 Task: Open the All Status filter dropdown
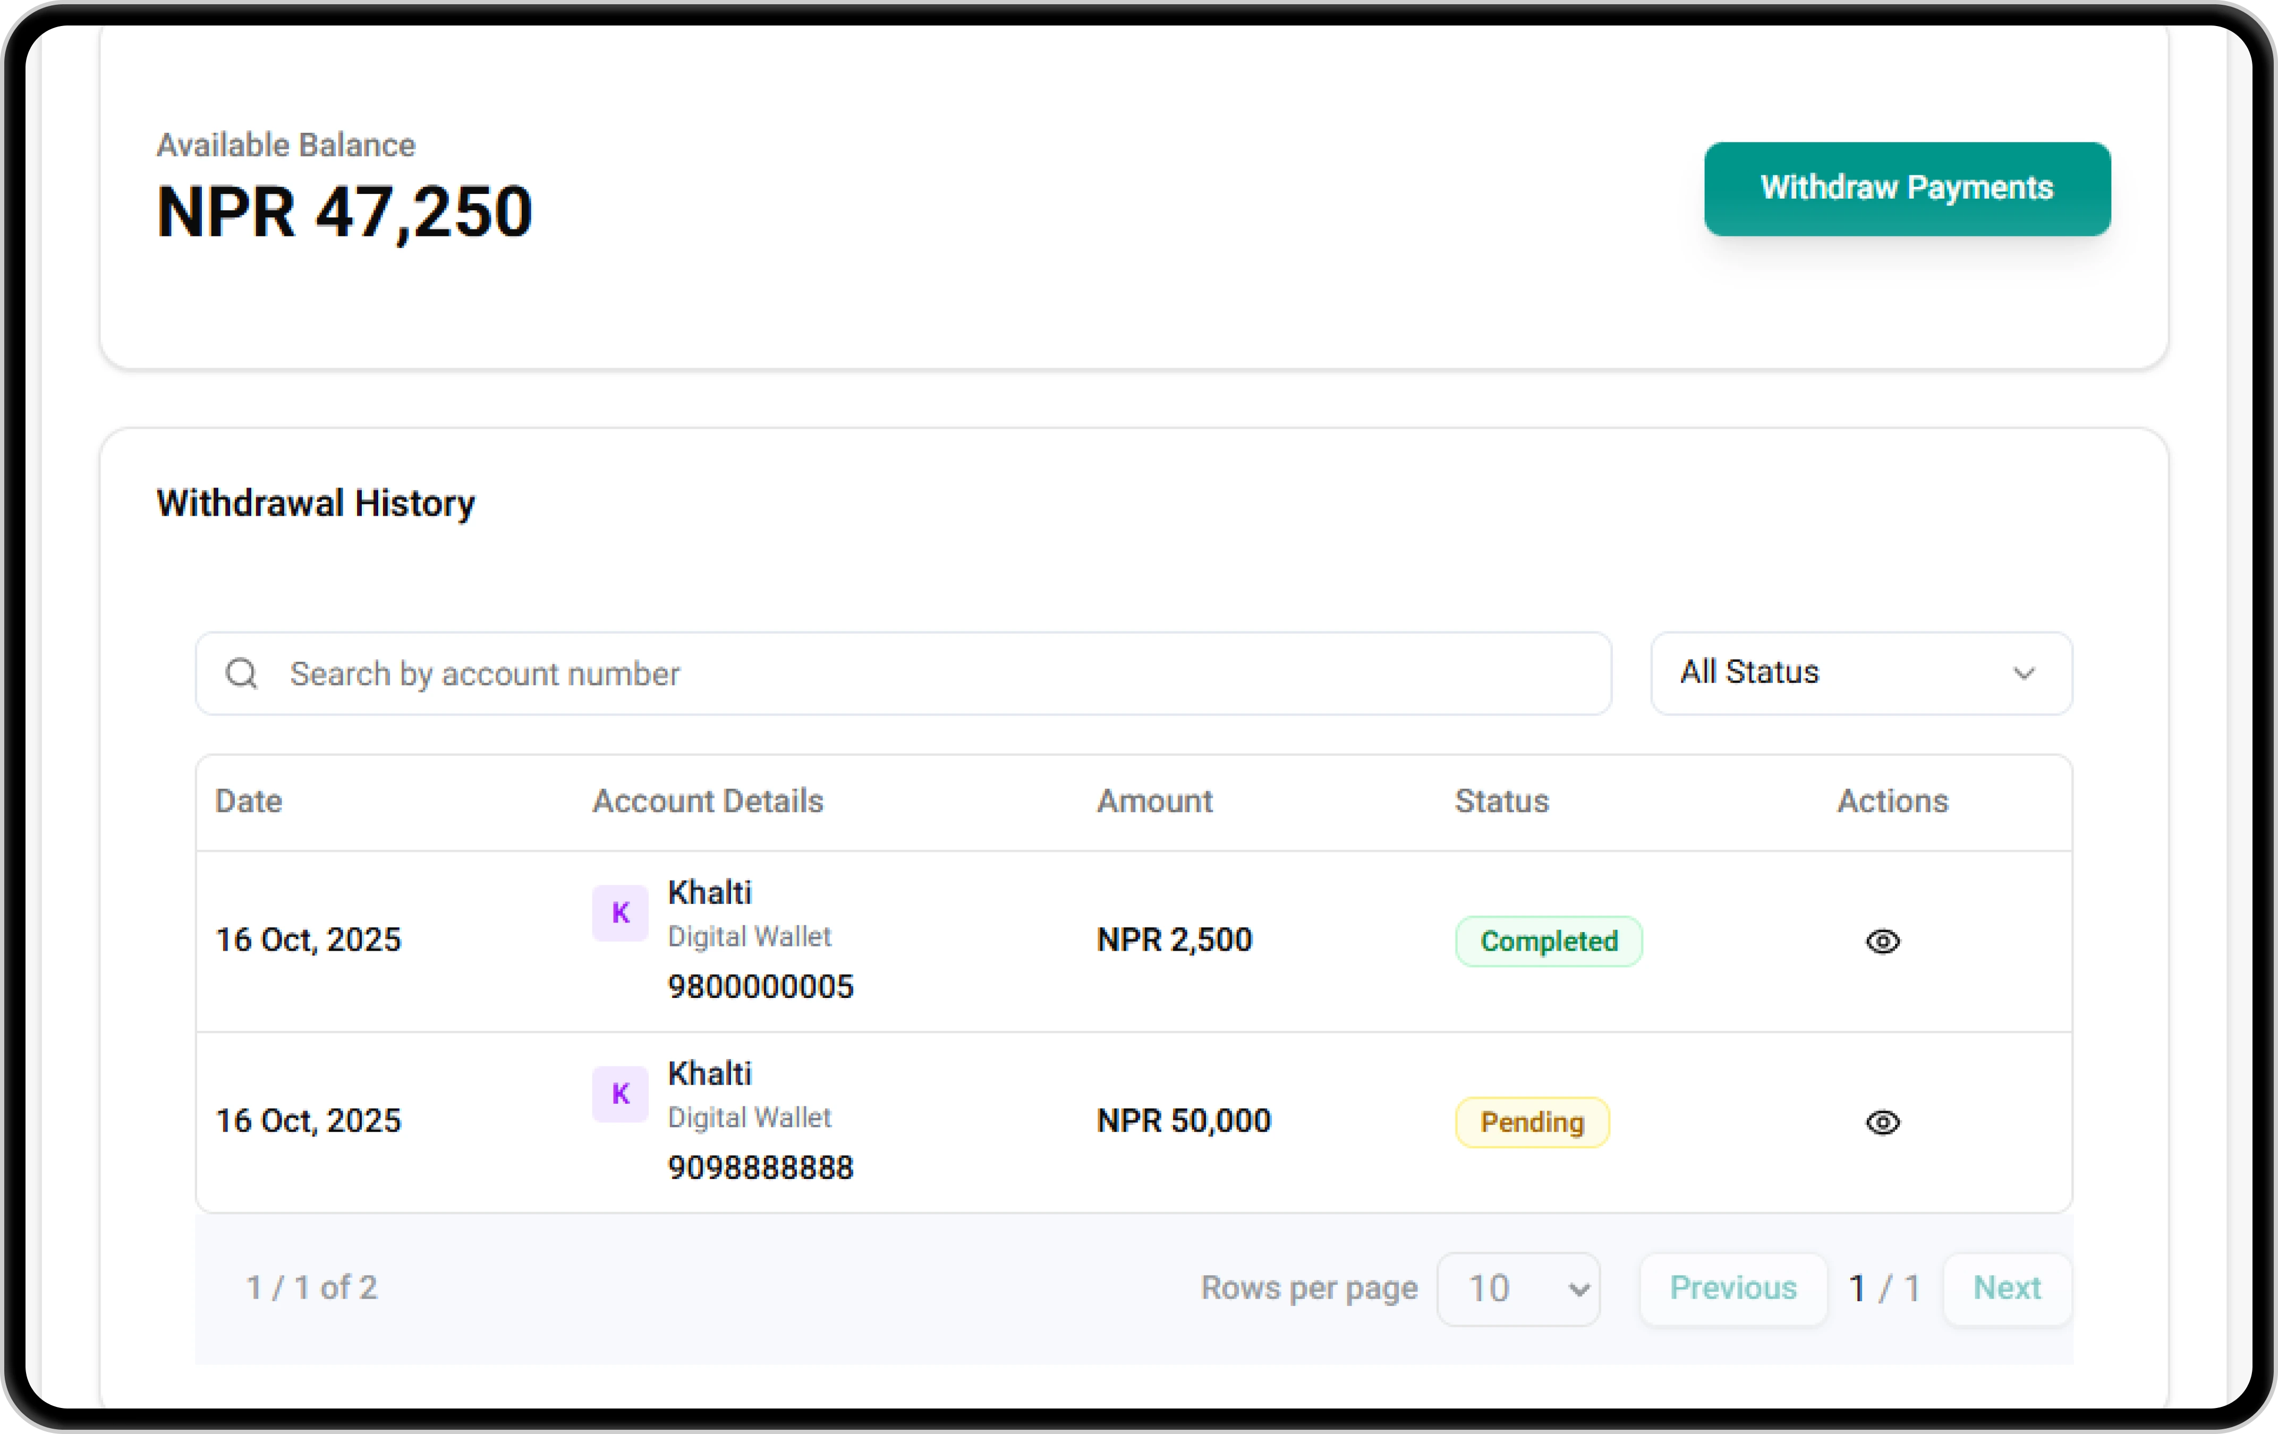click(x=1860, y=673)
